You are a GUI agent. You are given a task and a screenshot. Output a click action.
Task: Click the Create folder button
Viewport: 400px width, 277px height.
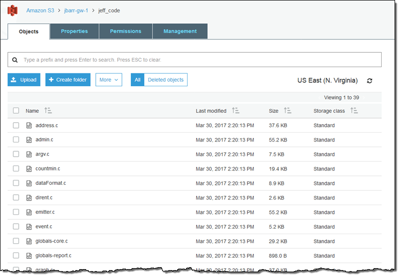click(68, 80)
